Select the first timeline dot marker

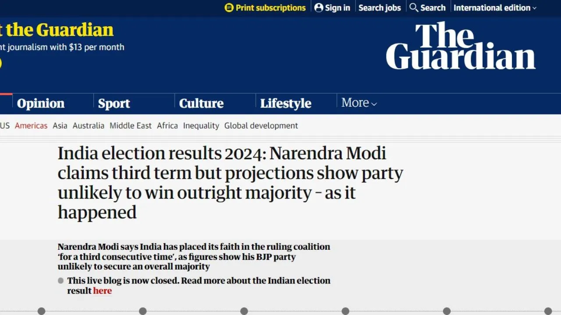[x=41, y=311]
